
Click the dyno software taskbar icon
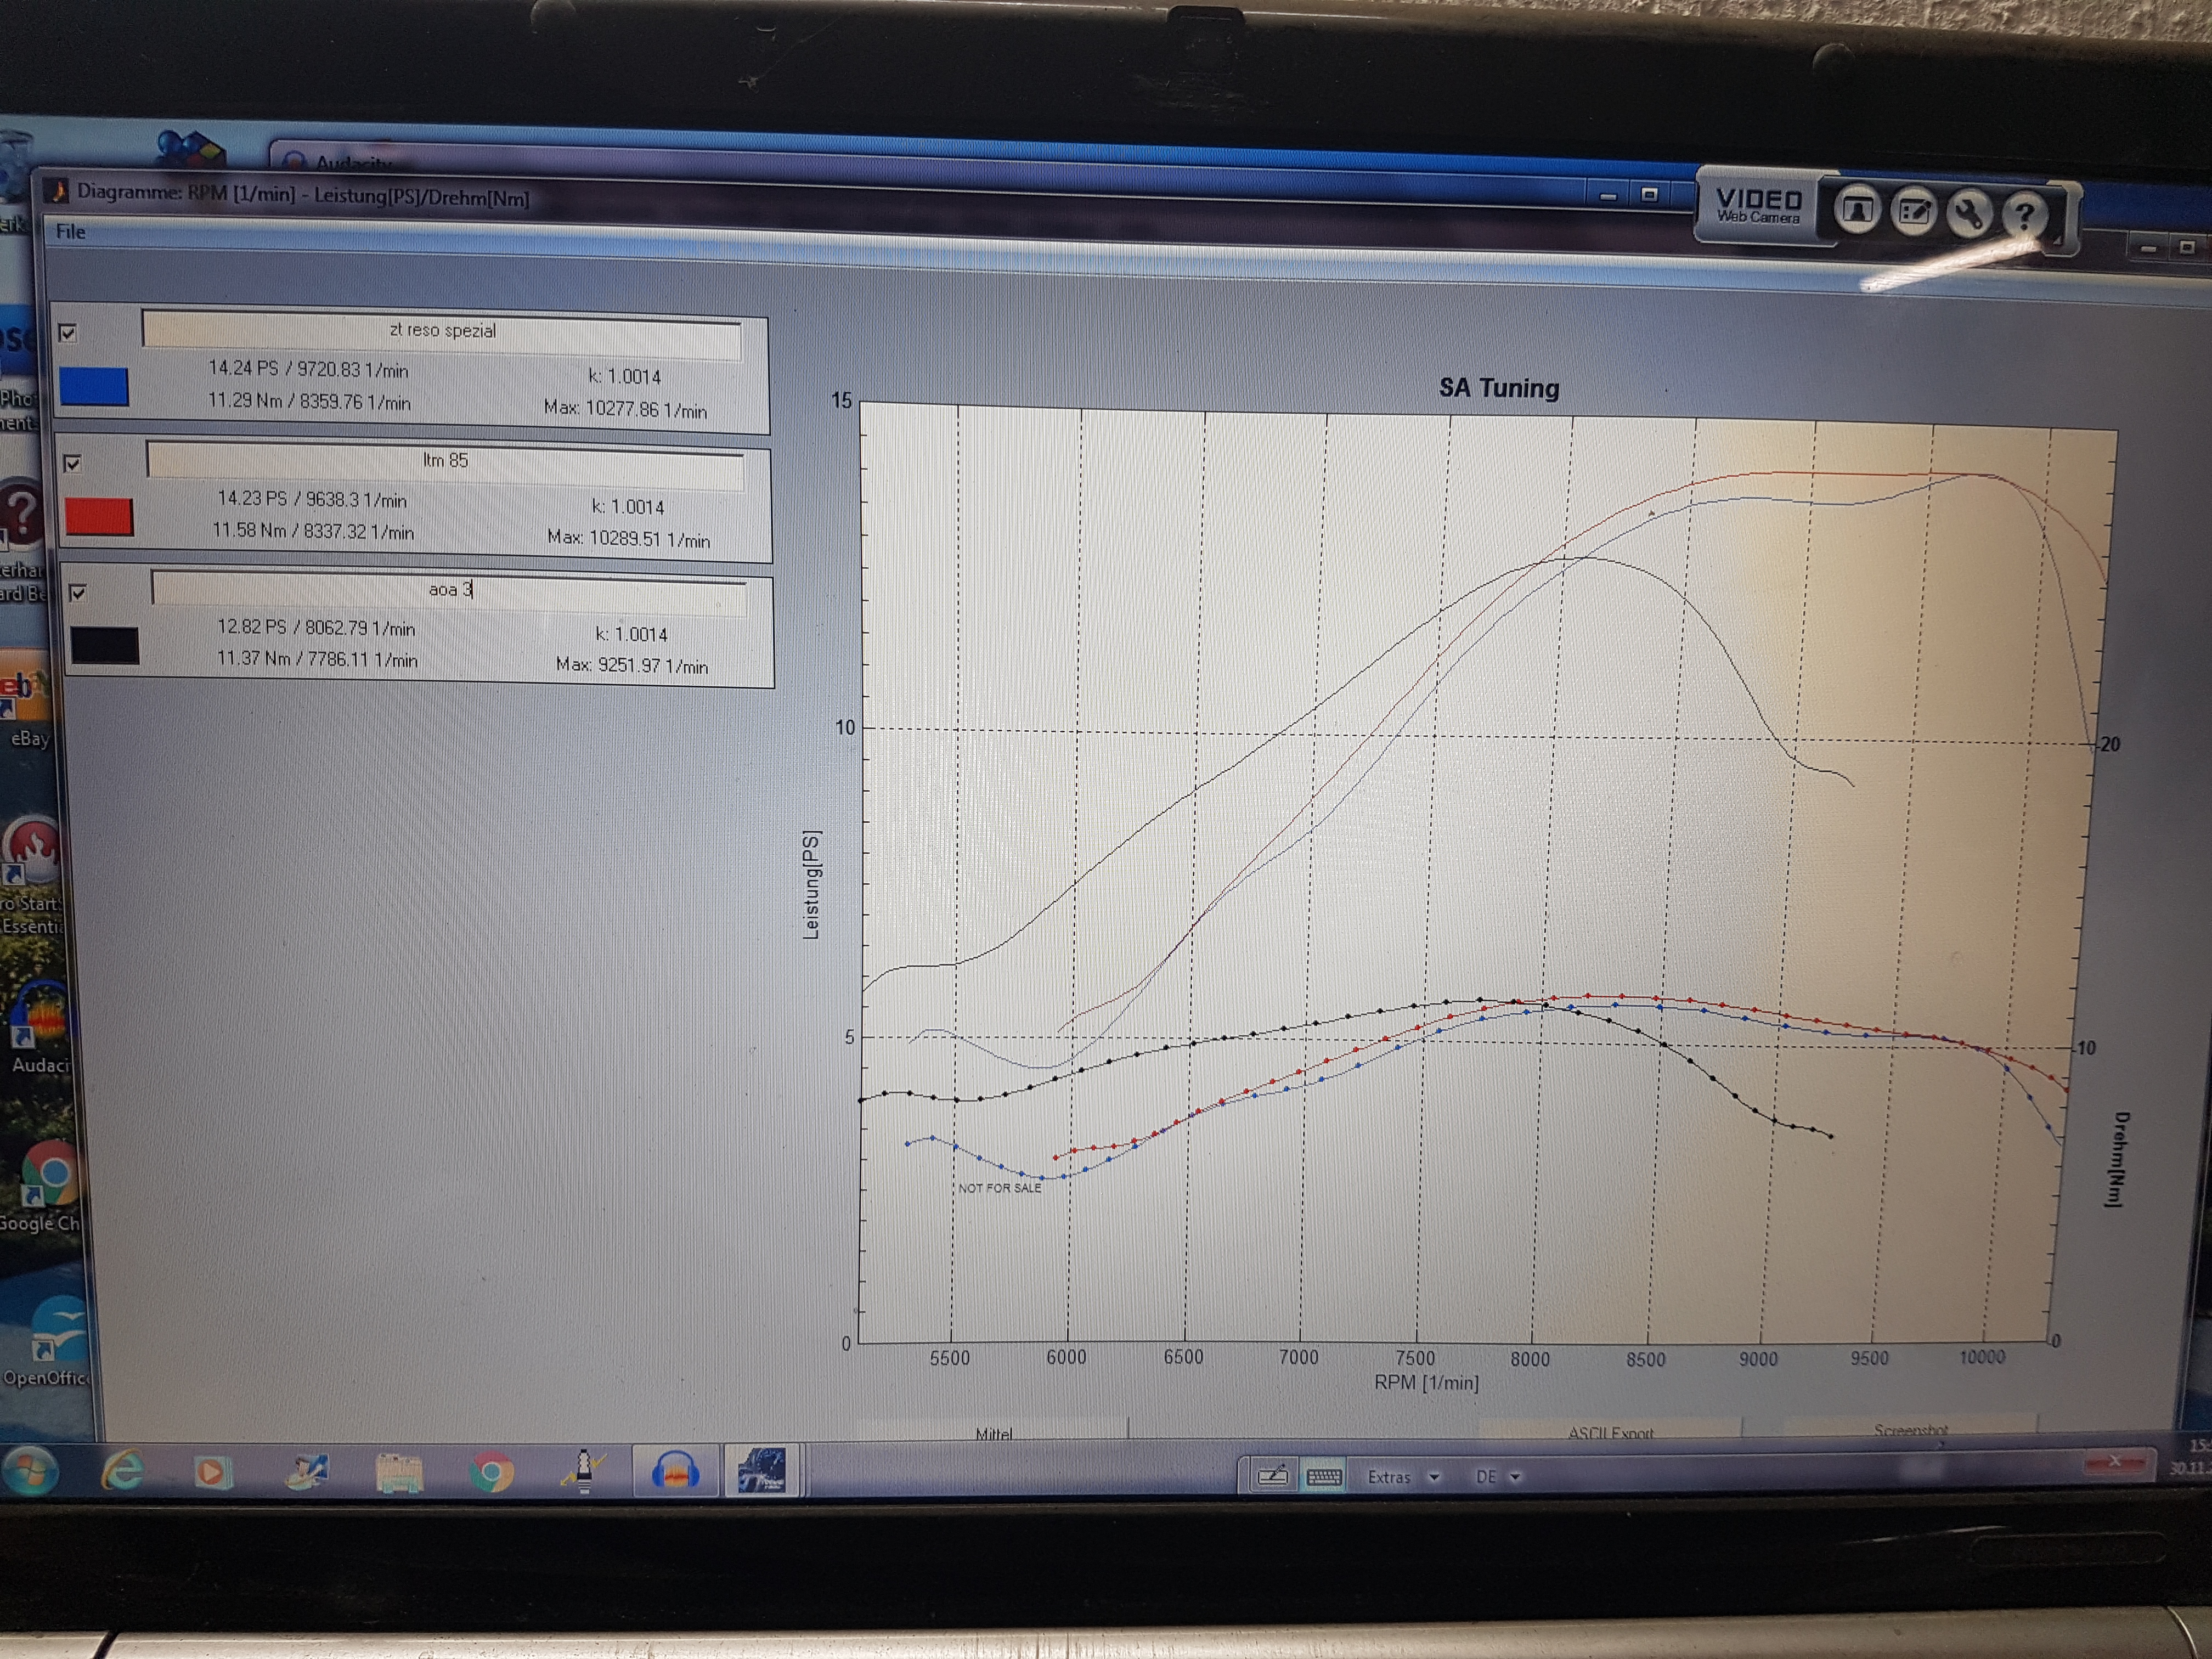pyautogui.click(x=761, y=1471)
